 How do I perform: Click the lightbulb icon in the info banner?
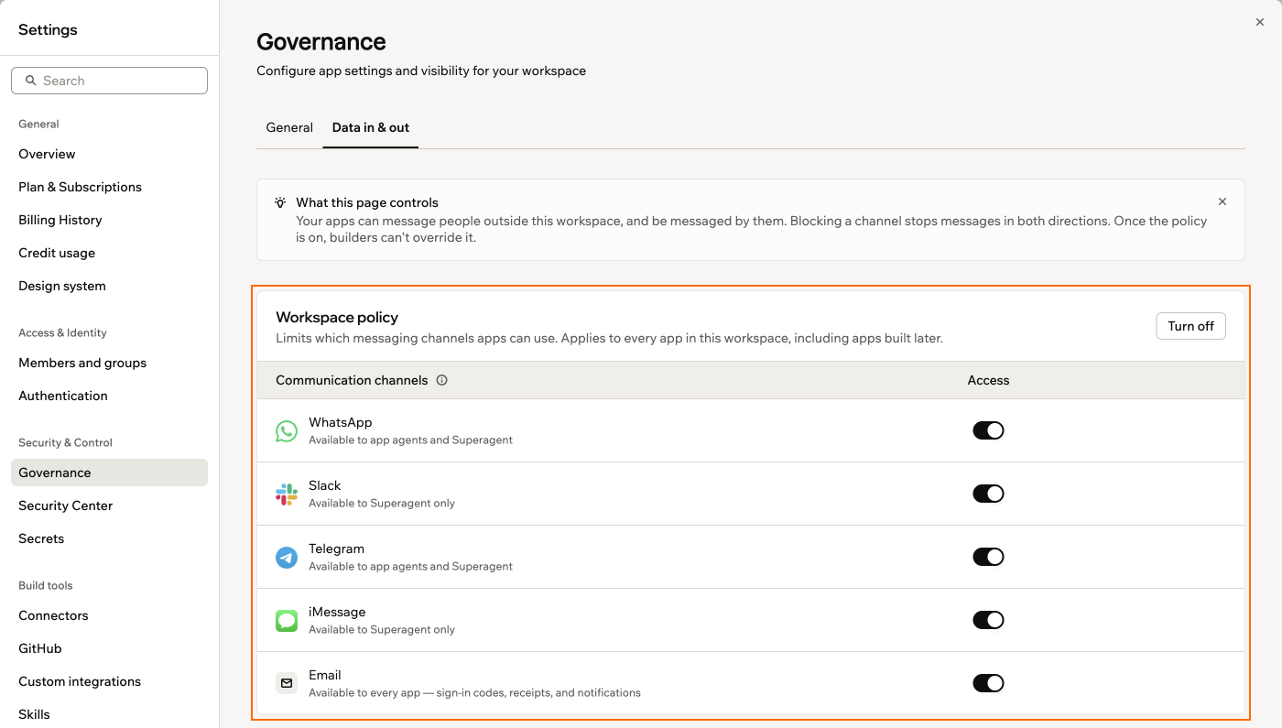click(x=280, y=202)
